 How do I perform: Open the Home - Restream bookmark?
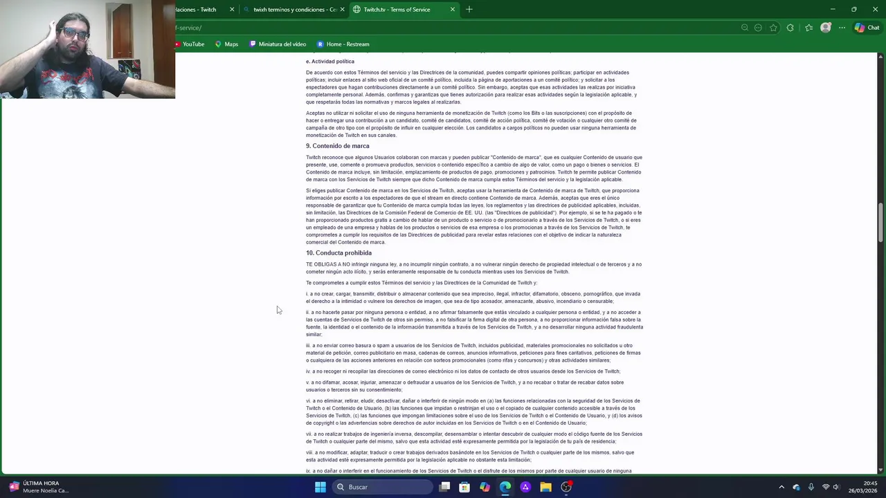pos(343,44)
